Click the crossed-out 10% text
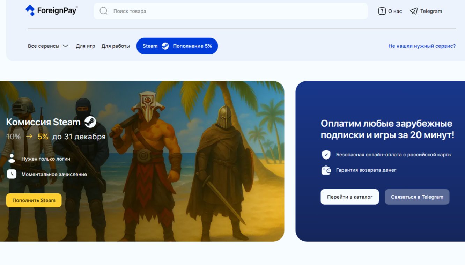This screenshot has height=265, width=465. point(13,137)
